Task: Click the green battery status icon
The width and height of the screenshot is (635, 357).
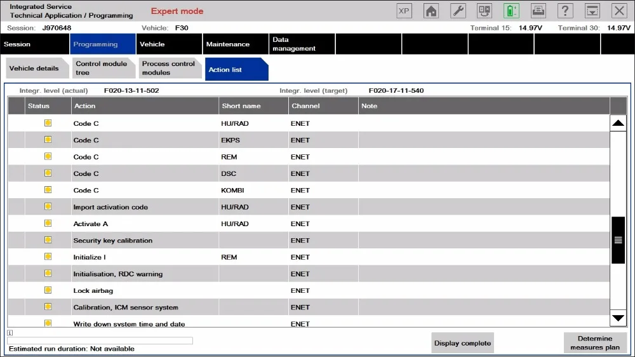Action: pyautogui.click(x=511, y=11)
